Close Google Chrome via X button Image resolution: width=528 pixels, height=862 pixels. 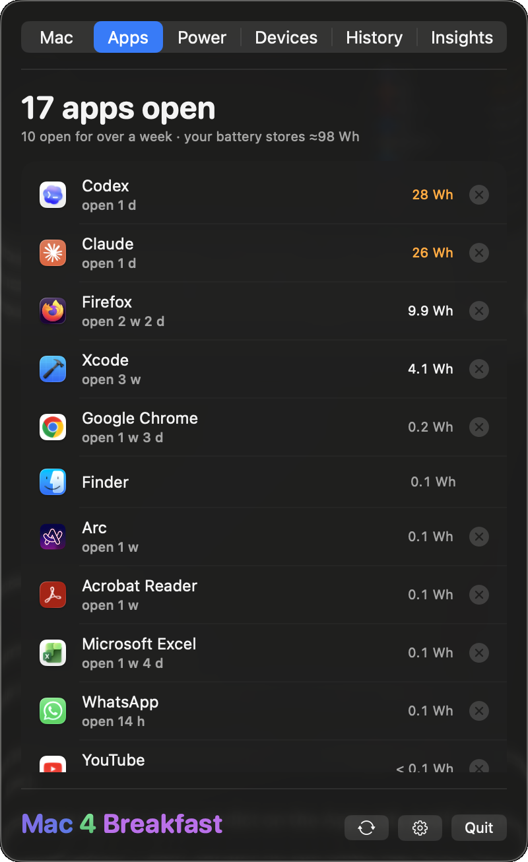pos(479,427)
